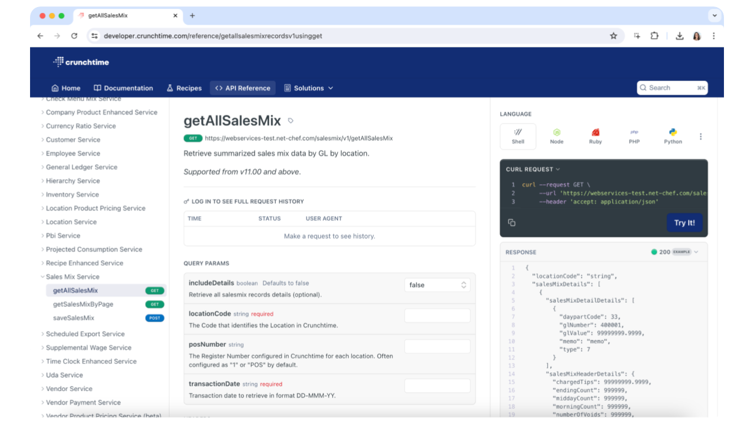Switch to the Ruby code sample
The width and height of the screenshot is (754, 424).
coord(595,136)
